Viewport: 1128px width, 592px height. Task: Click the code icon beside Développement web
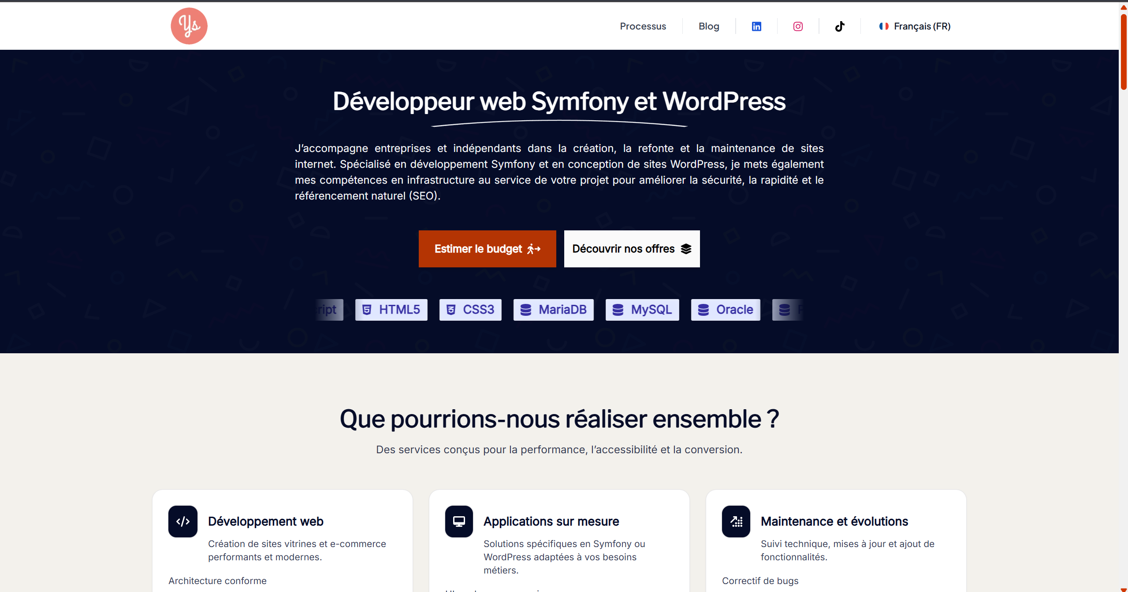[183, 522]
